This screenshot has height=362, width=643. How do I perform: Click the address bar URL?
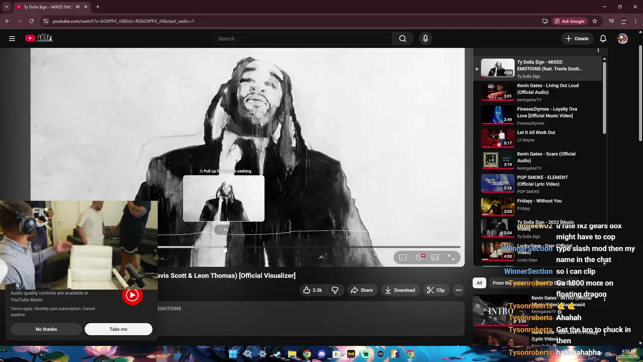[x=123, y=21]
